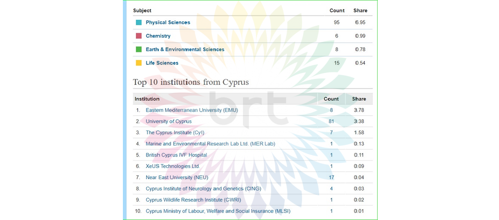Select Near East University (NEU) link
Screen dimensions: 499x220
177,178
